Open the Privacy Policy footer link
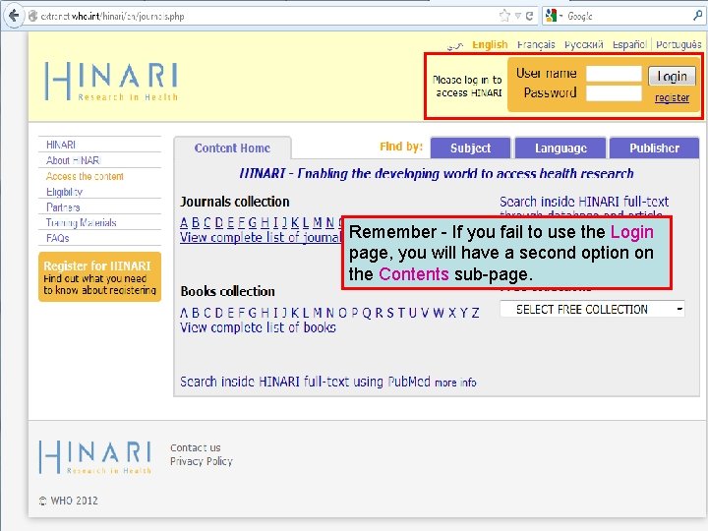This screenshot has height=531, width=708. click(202, 461)
